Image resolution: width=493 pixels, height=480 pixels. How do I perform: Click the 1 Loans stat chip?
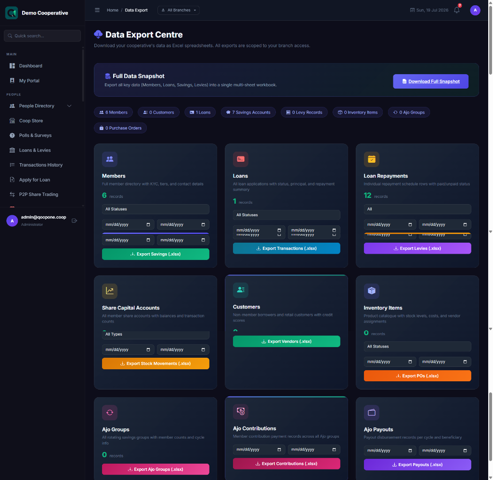[200, 112]
